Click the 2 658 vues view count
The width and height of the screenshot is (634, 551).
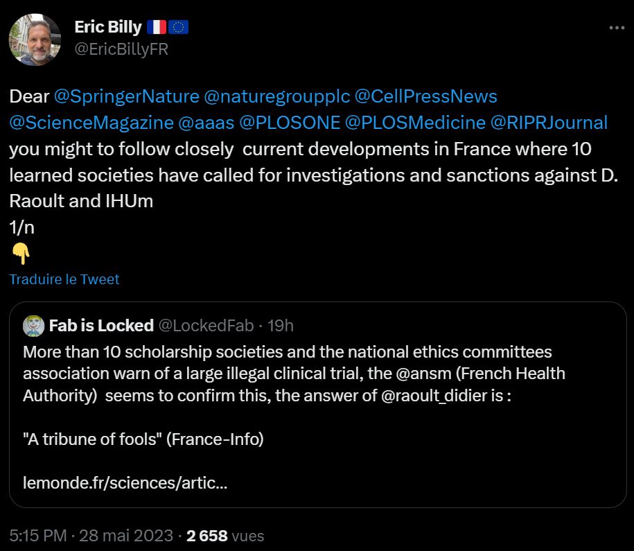click(x=225, y=536)
